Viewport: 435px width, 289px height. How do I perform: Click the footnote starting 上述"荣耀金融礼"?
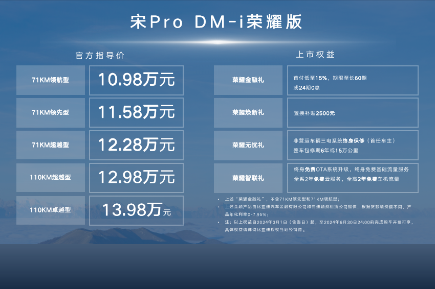(282, 199)
